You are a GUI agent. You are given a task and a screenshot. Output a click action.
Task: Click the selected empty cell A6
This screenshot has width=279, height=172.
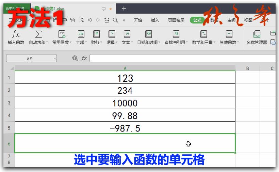tap(125, 143)
